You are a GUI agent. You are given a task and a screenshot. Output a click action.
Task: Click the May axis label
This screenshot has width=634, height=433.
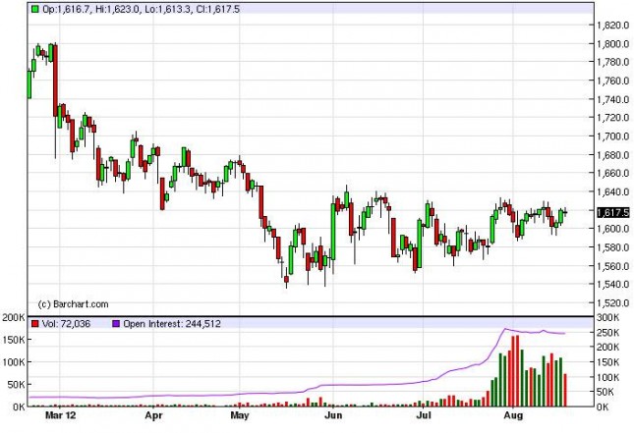coord(240,415)
